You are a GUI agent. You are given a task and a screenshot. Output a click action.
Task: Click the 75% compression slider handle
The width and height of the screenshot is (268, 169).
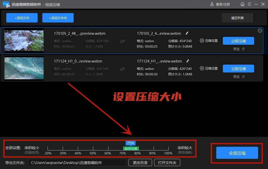(130, 143)
